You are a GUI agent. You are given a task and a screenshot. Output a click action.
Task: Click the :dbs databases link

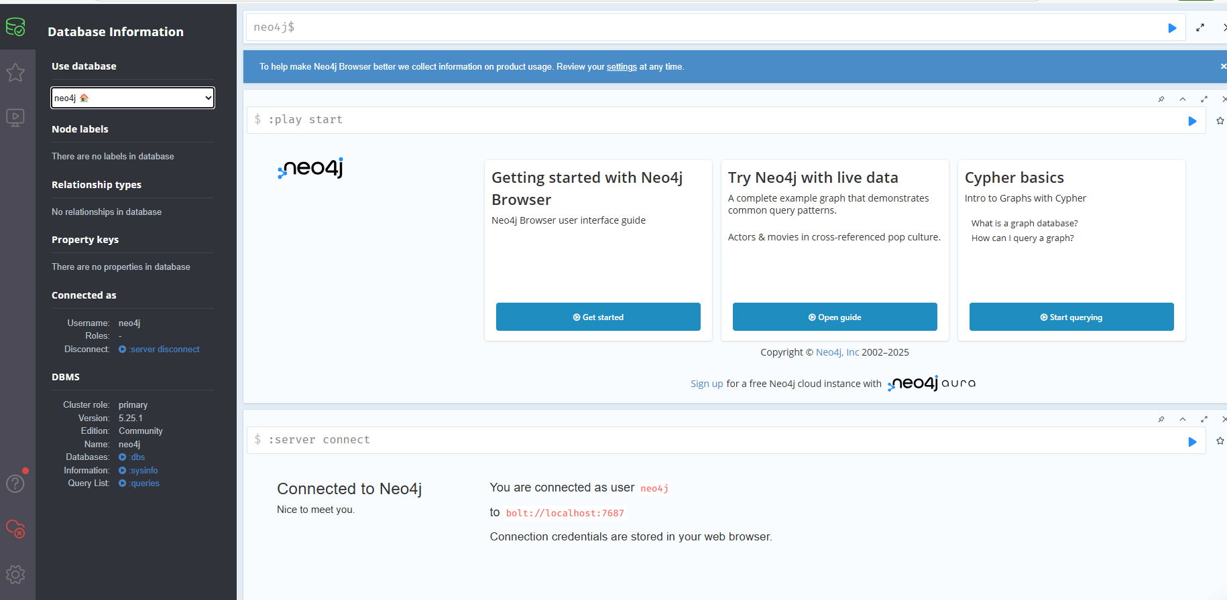coord(131,457)
